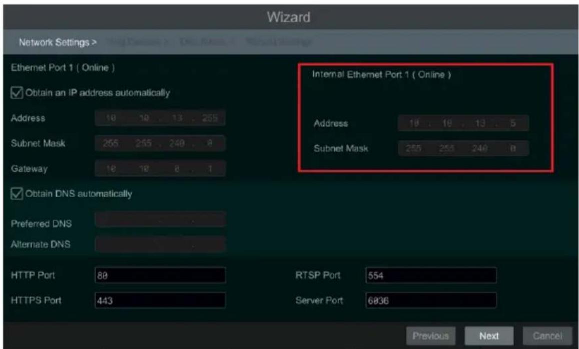Focus the Server Port field
Image resolution: width=579 pixels, height=349 pixels.
point(431,300)
